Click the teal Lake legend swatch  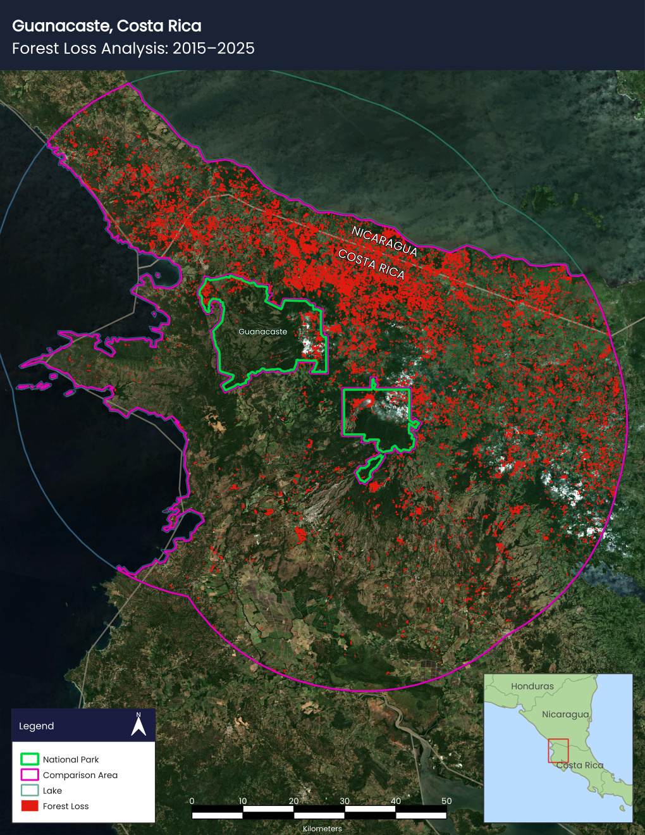click(30, 790)
